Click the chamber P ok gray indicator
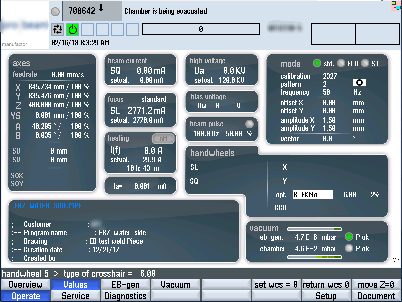This screenshot has height=302, width=402. [349, 248]
